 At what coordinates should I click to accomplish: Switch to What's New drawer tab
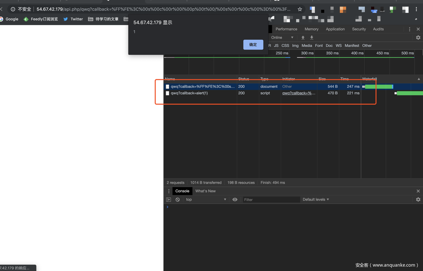[205, 191]
